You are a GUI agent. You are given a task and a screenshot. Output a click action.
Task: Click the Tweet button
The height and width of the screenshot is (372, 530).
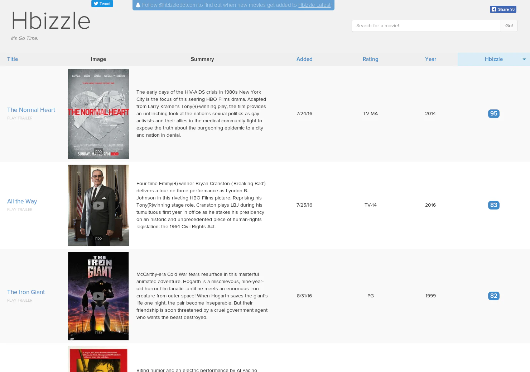102,4
